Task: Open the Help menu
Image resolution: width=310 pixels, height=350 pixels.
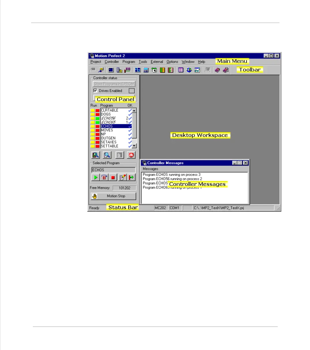Action: coord(202,62)
